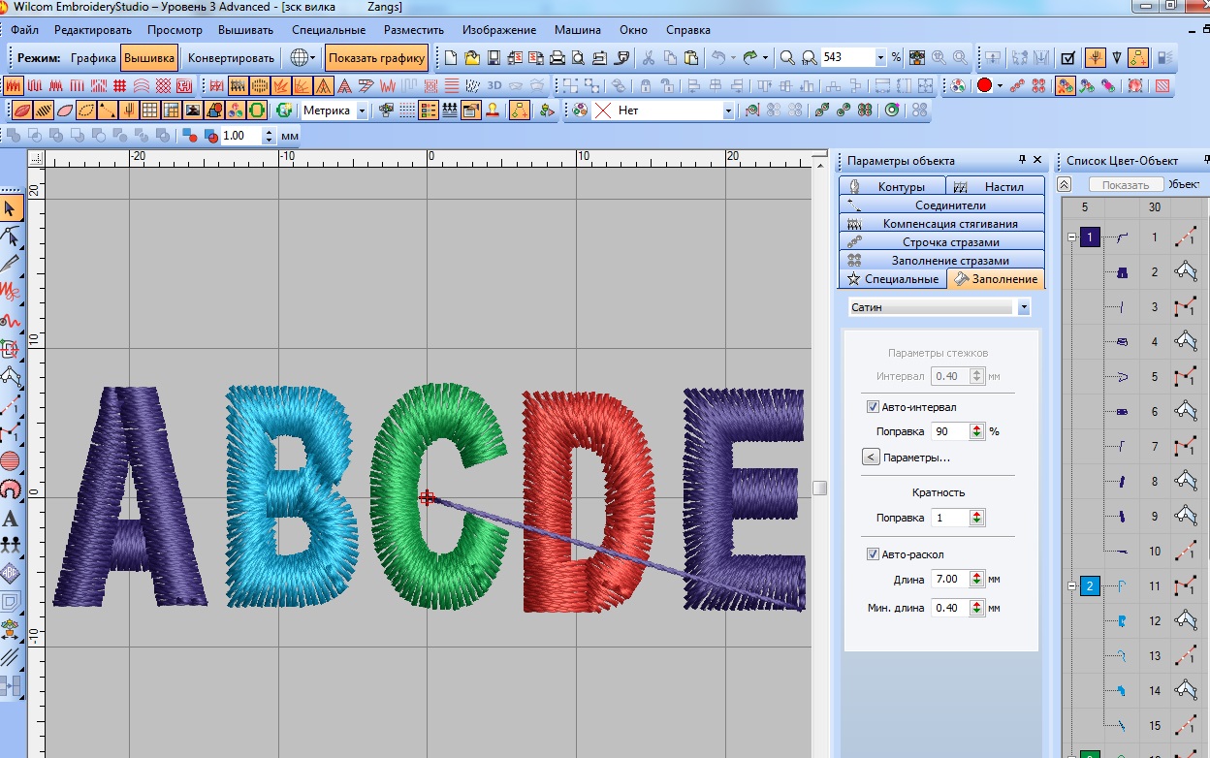The image size is (1210, 758).
Task: Click the red color circle swatch
Action: click(984, 85)
